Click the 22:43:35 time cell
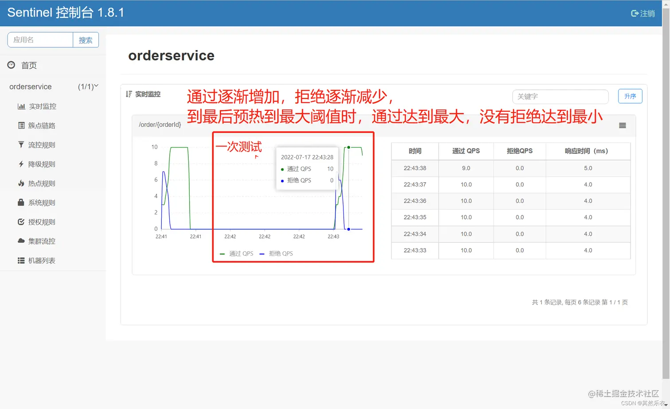Image resolution: width=670 pixels, height=409 pixels. [415, 217]
